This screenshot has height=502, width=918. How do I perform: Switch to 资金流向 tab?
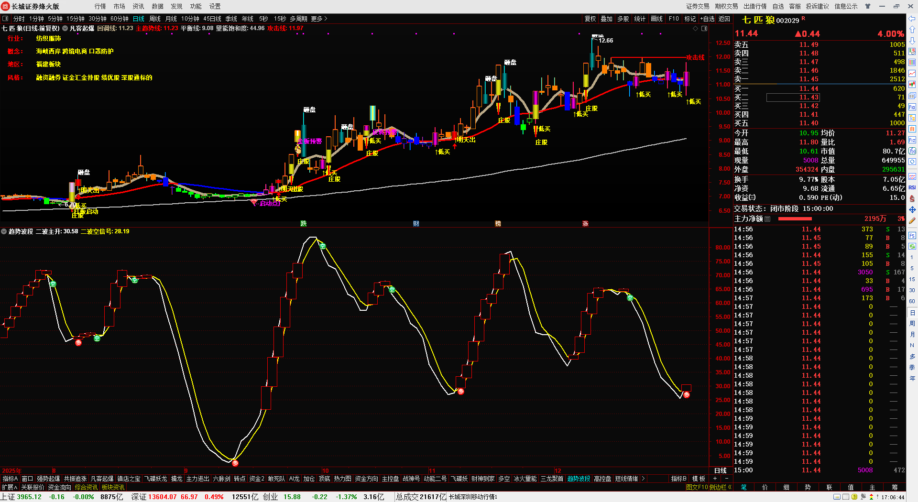click(60, 487)
